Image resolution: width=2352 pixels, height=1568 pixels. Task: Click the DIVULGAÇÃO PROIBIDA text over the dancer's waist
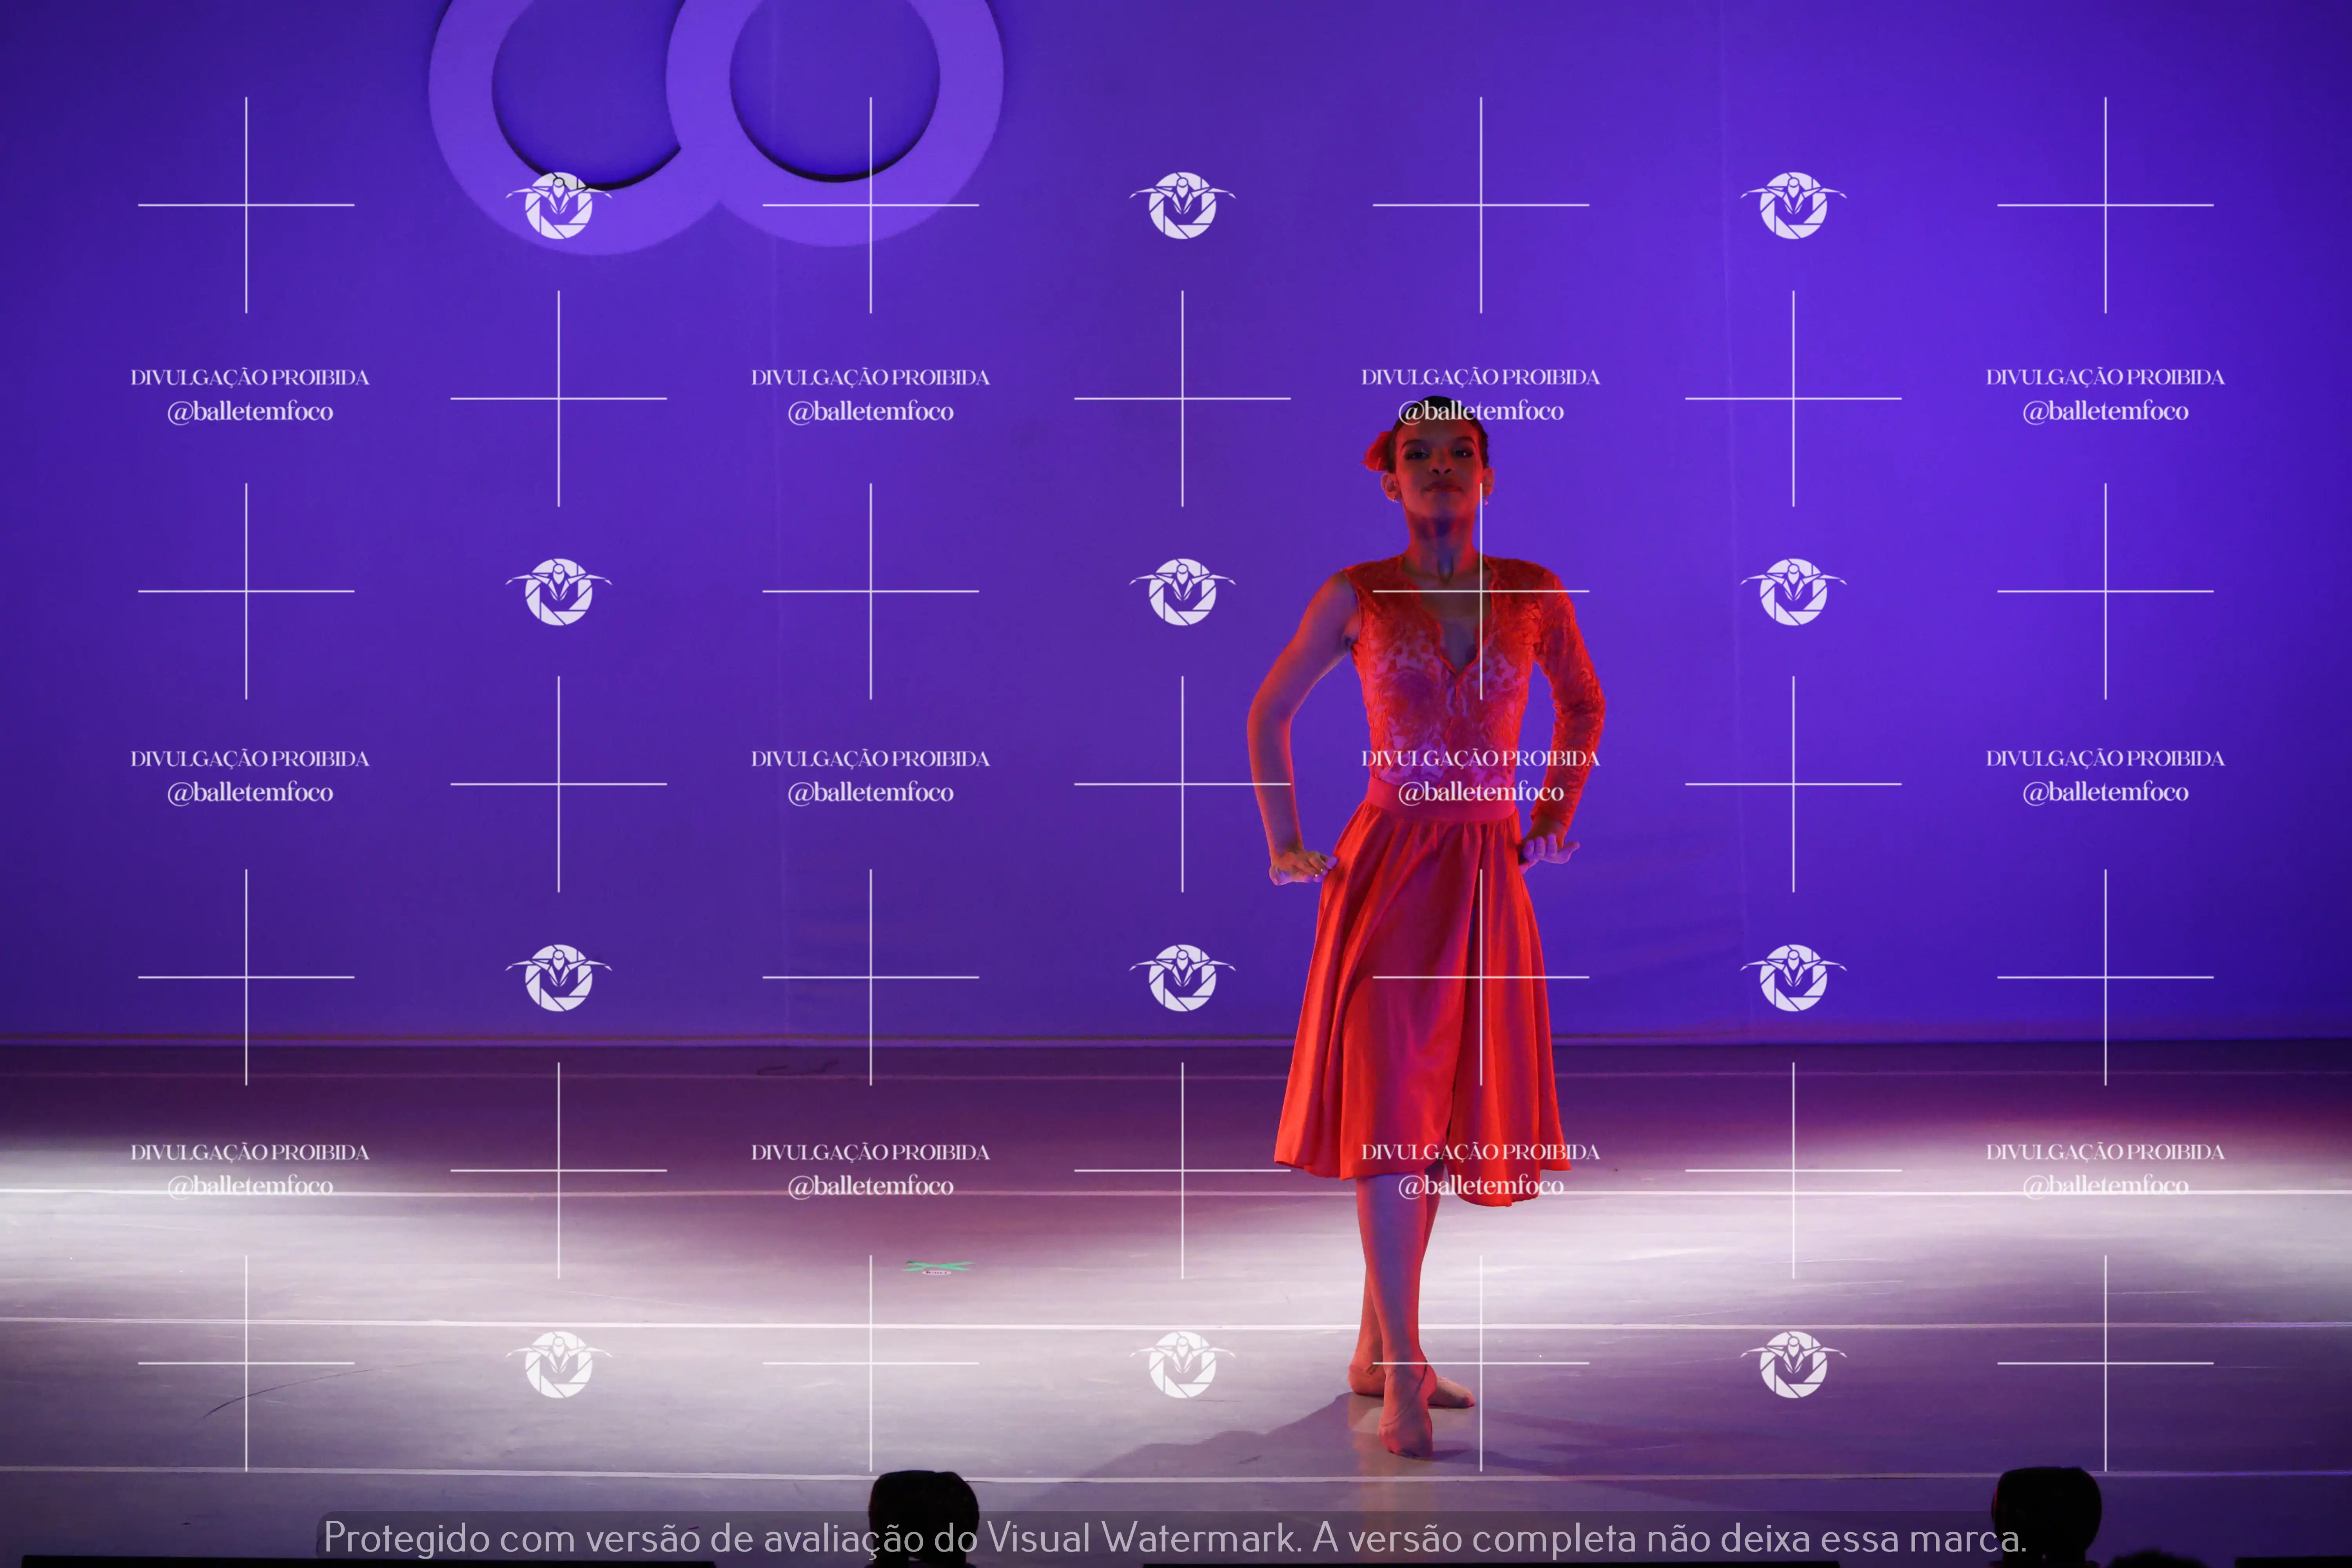1480,758
